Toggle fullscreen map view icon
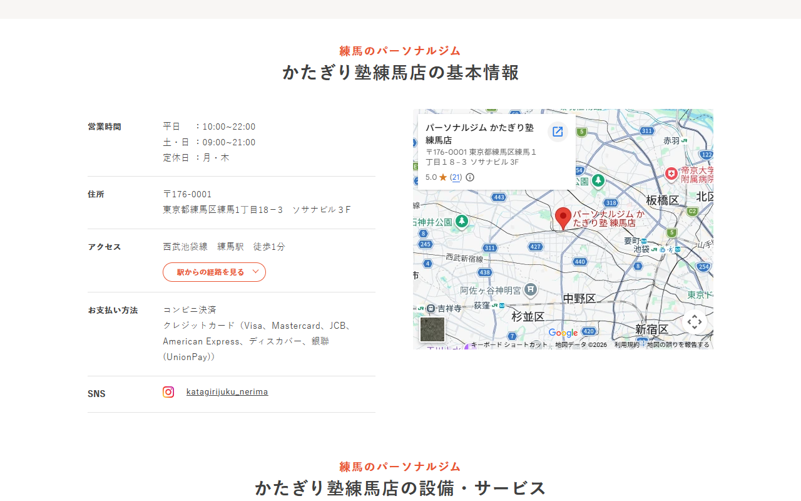Viewport: 801px width, 501px height. point(695,323)
